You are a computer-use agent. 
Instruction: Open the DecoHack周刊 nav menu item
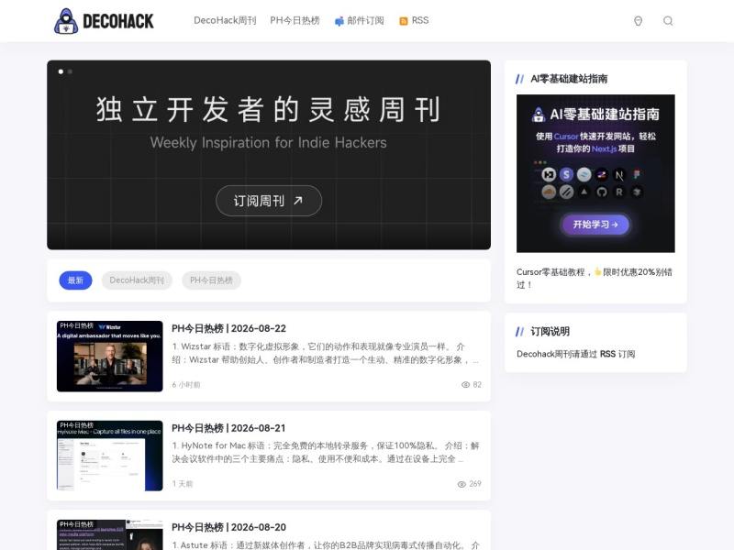[225, 20]
